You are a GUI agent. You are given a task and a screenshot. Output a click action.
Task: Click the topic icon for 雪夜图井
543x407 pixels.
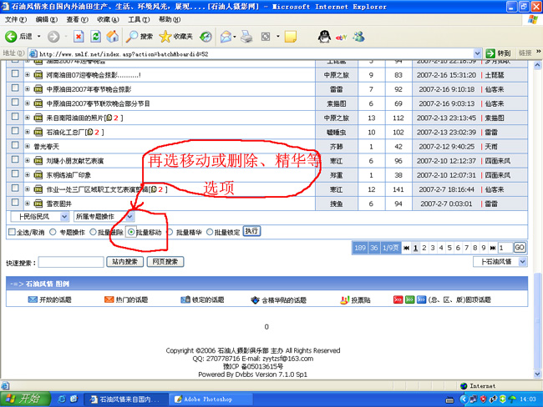(38, 203)
